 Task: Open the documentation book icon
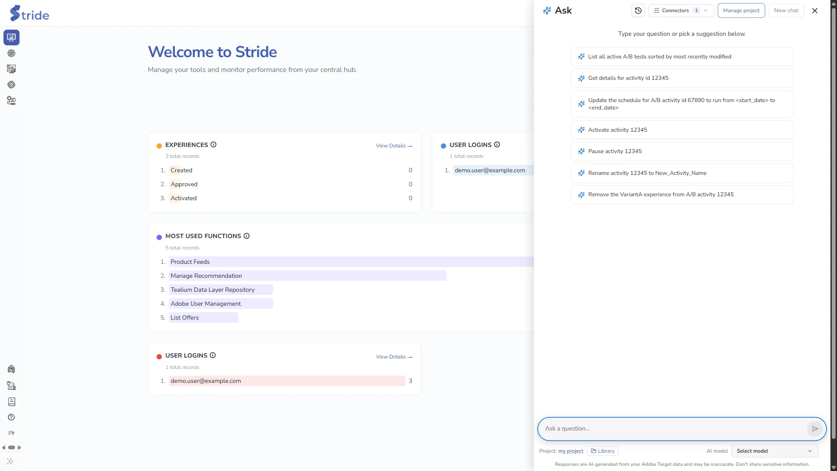[11, 402]
